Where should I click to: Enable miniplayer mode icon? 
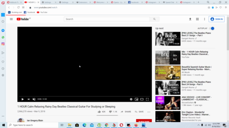(x=136, y=99)
